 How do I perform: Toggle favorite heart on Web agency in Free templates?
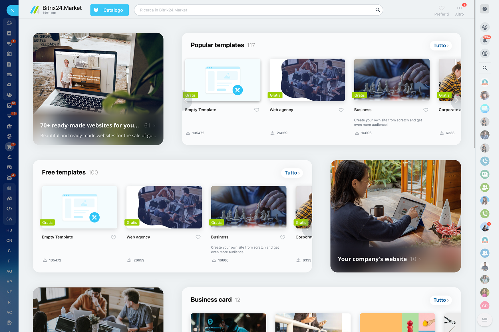198,237
